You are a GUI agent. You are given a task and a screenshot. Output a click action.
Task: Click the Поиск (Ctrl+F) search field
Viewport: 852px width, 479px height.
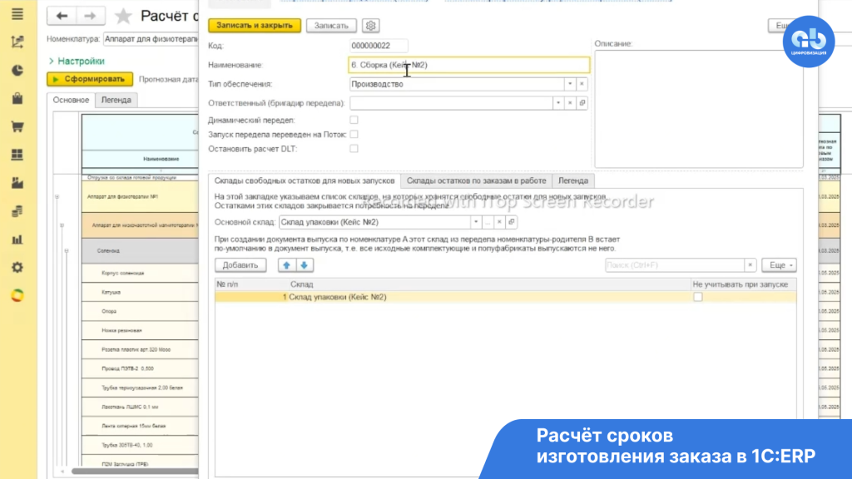click(674, 265)
